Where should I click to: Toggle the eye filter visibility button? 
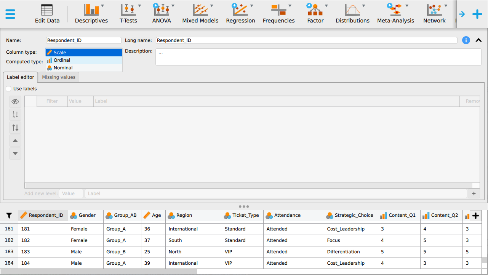point(15,102)
